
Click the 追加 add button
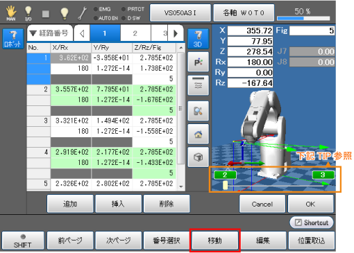[70, 204]
